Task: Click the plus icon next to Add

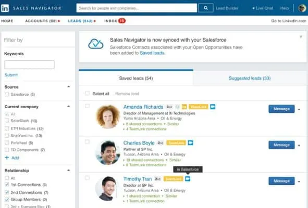Action: (7, 158)
